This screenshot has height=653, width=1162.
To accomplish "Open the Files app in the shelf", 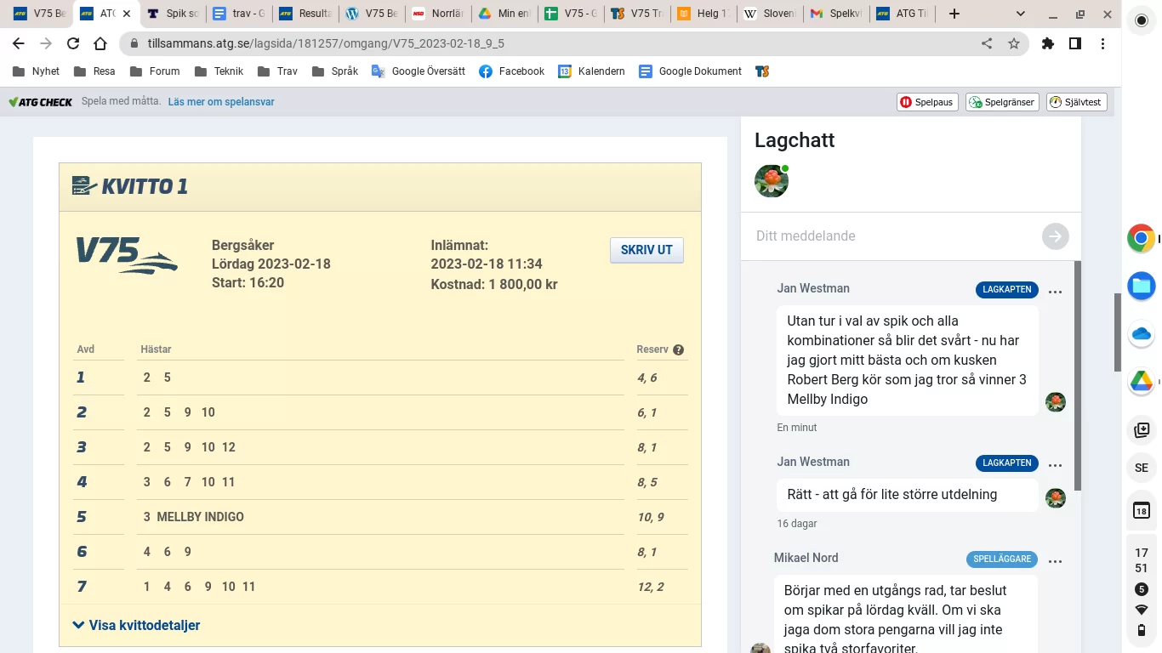I will click(1141, 286).
